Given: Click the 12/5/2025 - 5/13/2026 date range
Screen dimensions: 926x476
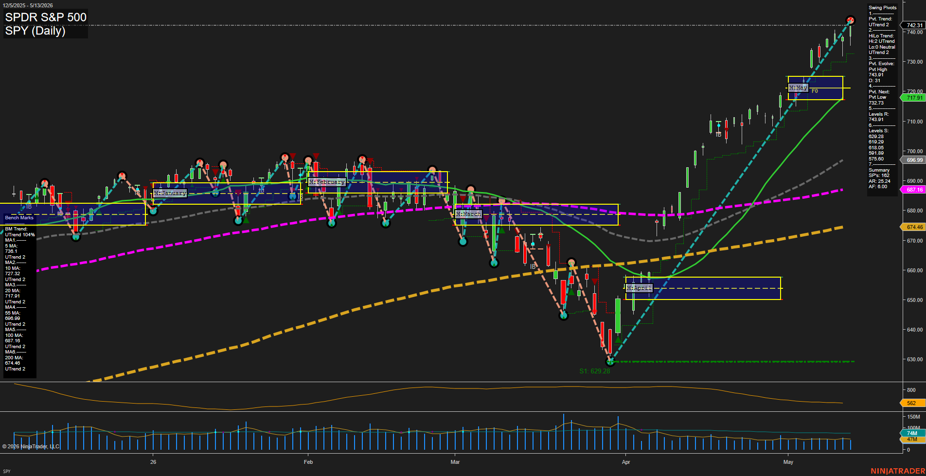Looking at the screenshot, I should tap(28, 5).
